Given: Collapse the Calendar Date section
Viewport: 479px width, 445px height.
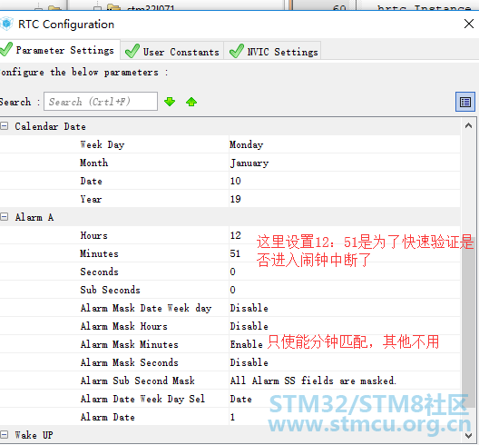Looking at the screenshot, I should (x=4, y=125).
